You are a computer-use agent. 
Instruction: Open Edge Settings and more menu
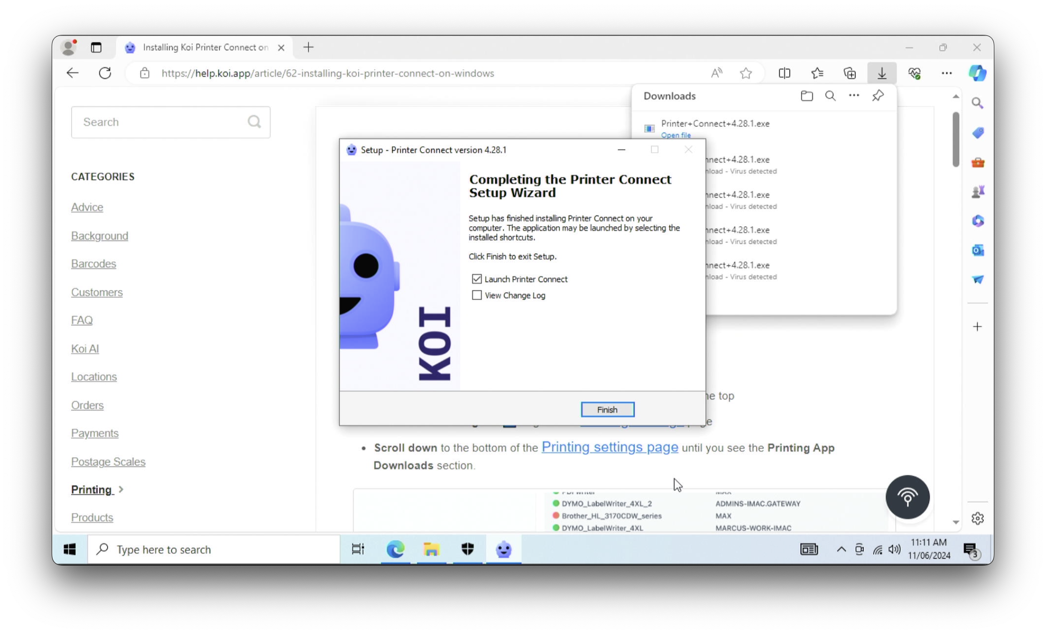[x=946, y=73]
